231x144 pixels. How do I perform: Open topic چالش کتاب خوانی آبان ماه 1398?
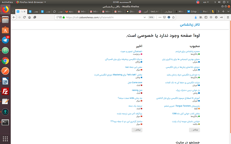186,114
